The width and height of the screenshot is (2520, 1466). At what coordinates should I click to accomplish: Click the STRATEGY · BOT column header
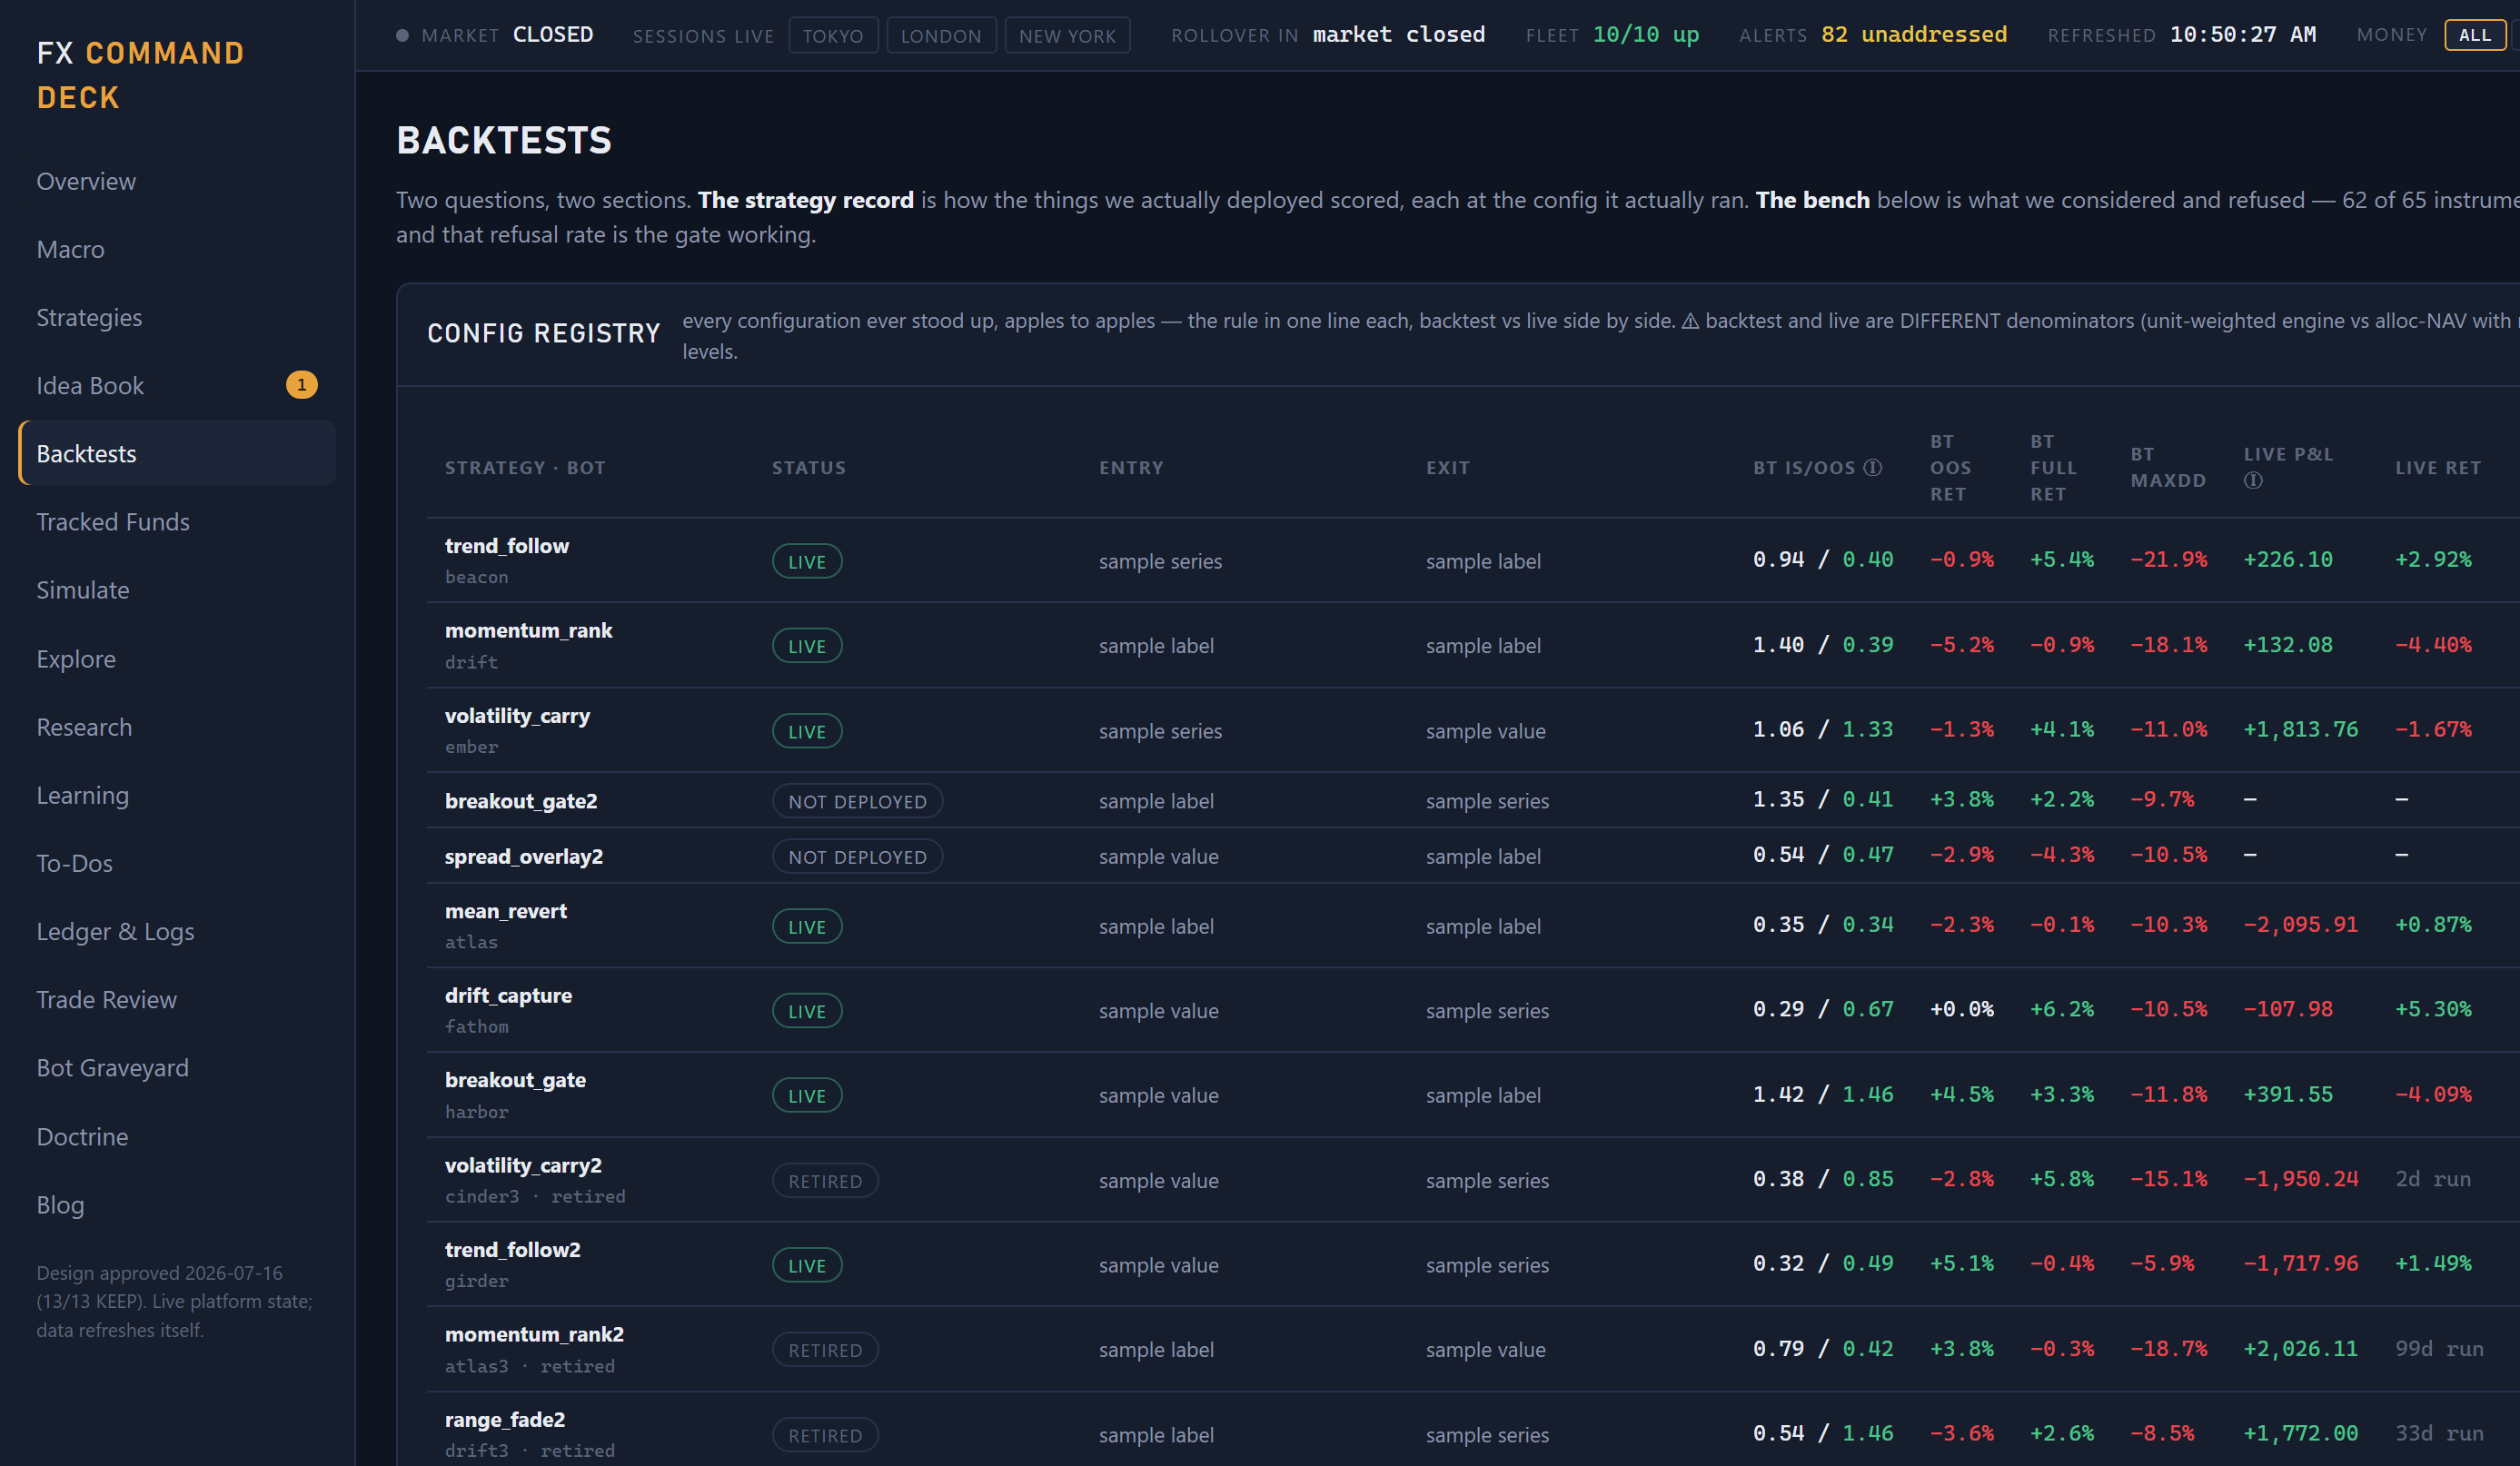pos(525,468)
